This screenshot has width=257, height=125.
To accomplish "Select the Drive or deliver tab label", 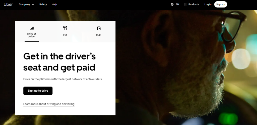I will tap(32, 35).
